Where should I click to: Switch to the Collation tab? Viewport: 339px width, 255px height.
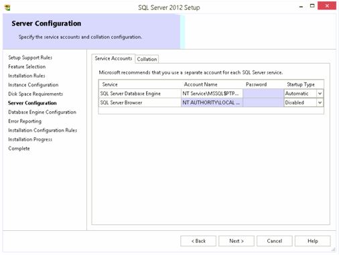(147, 59)
